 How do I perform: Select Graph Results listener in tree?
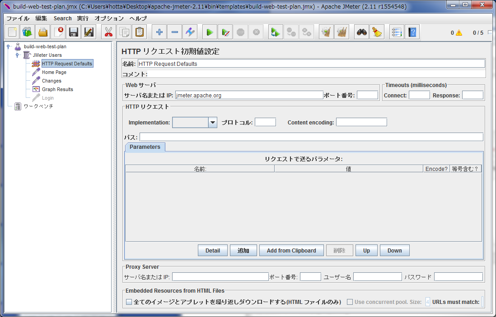click(57, 89)
